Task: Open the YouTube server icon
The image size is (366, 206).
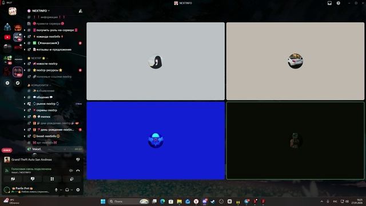Action: pos(7,37)
